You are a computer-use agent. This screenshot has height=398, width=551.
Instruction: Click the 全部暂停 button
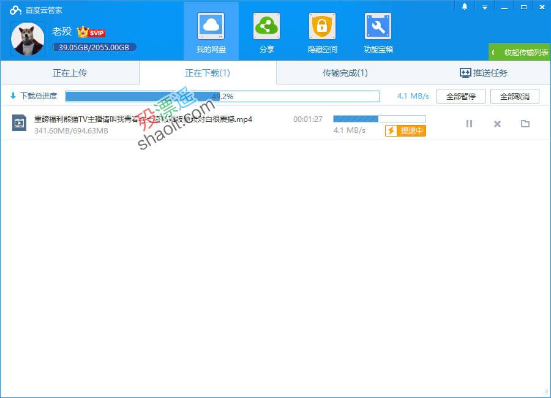[460, 96]
